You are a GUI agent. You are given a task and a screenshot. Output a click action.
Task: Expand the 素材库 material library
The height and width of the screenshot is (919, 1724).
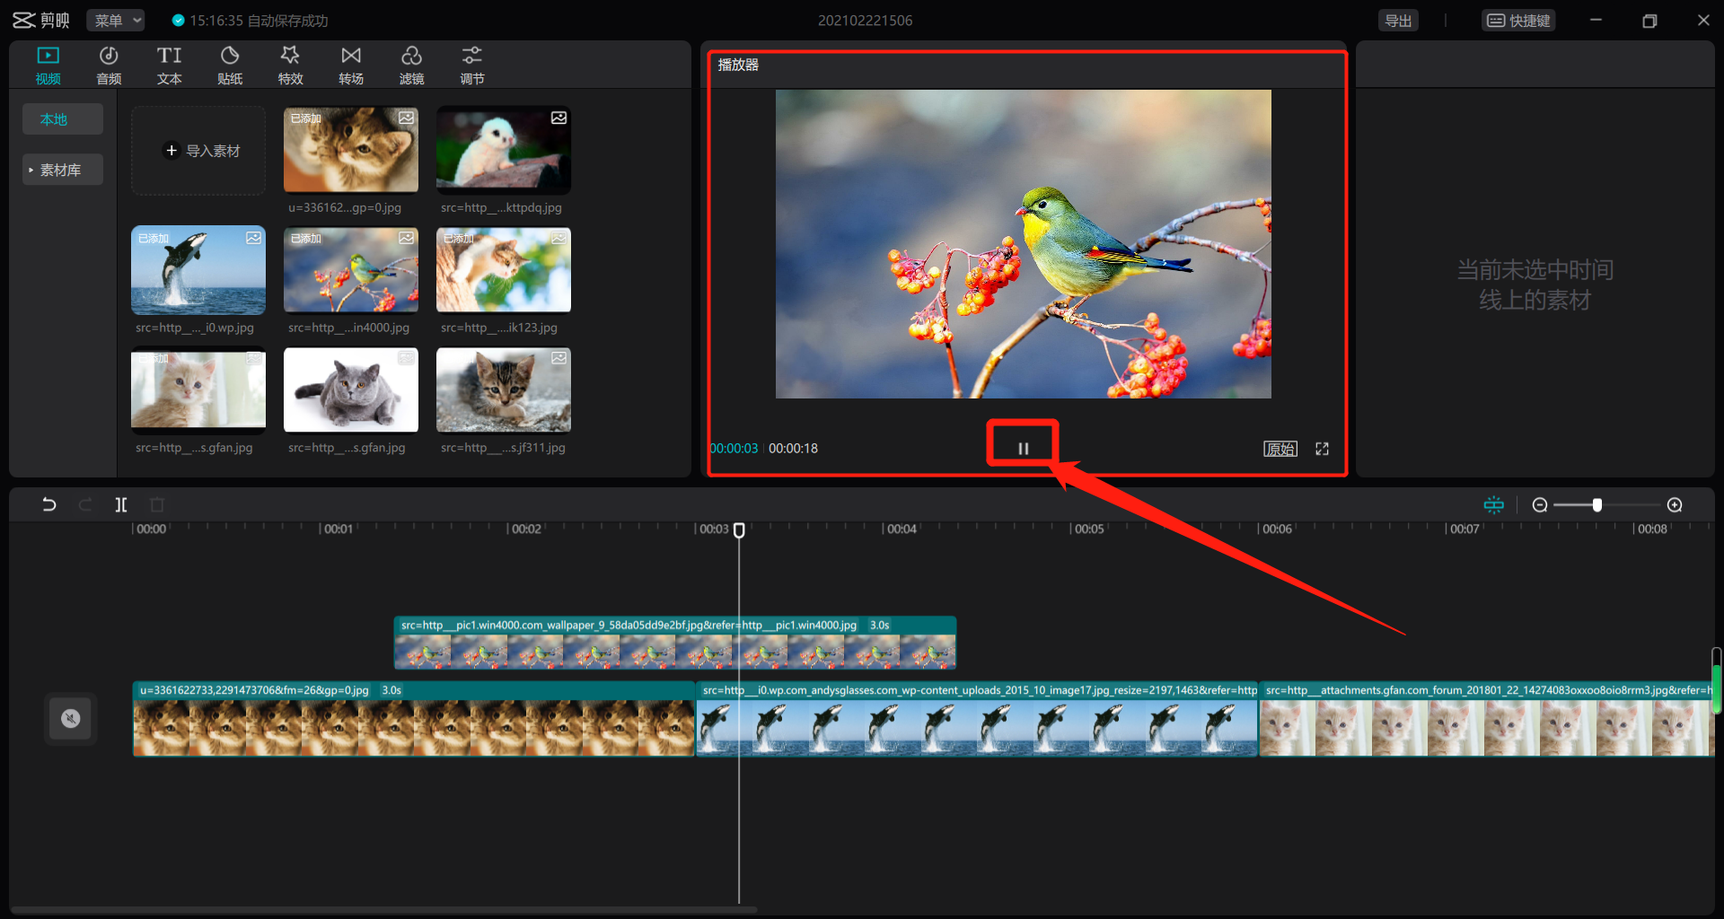pyautogui.click(x=61, y=170)
